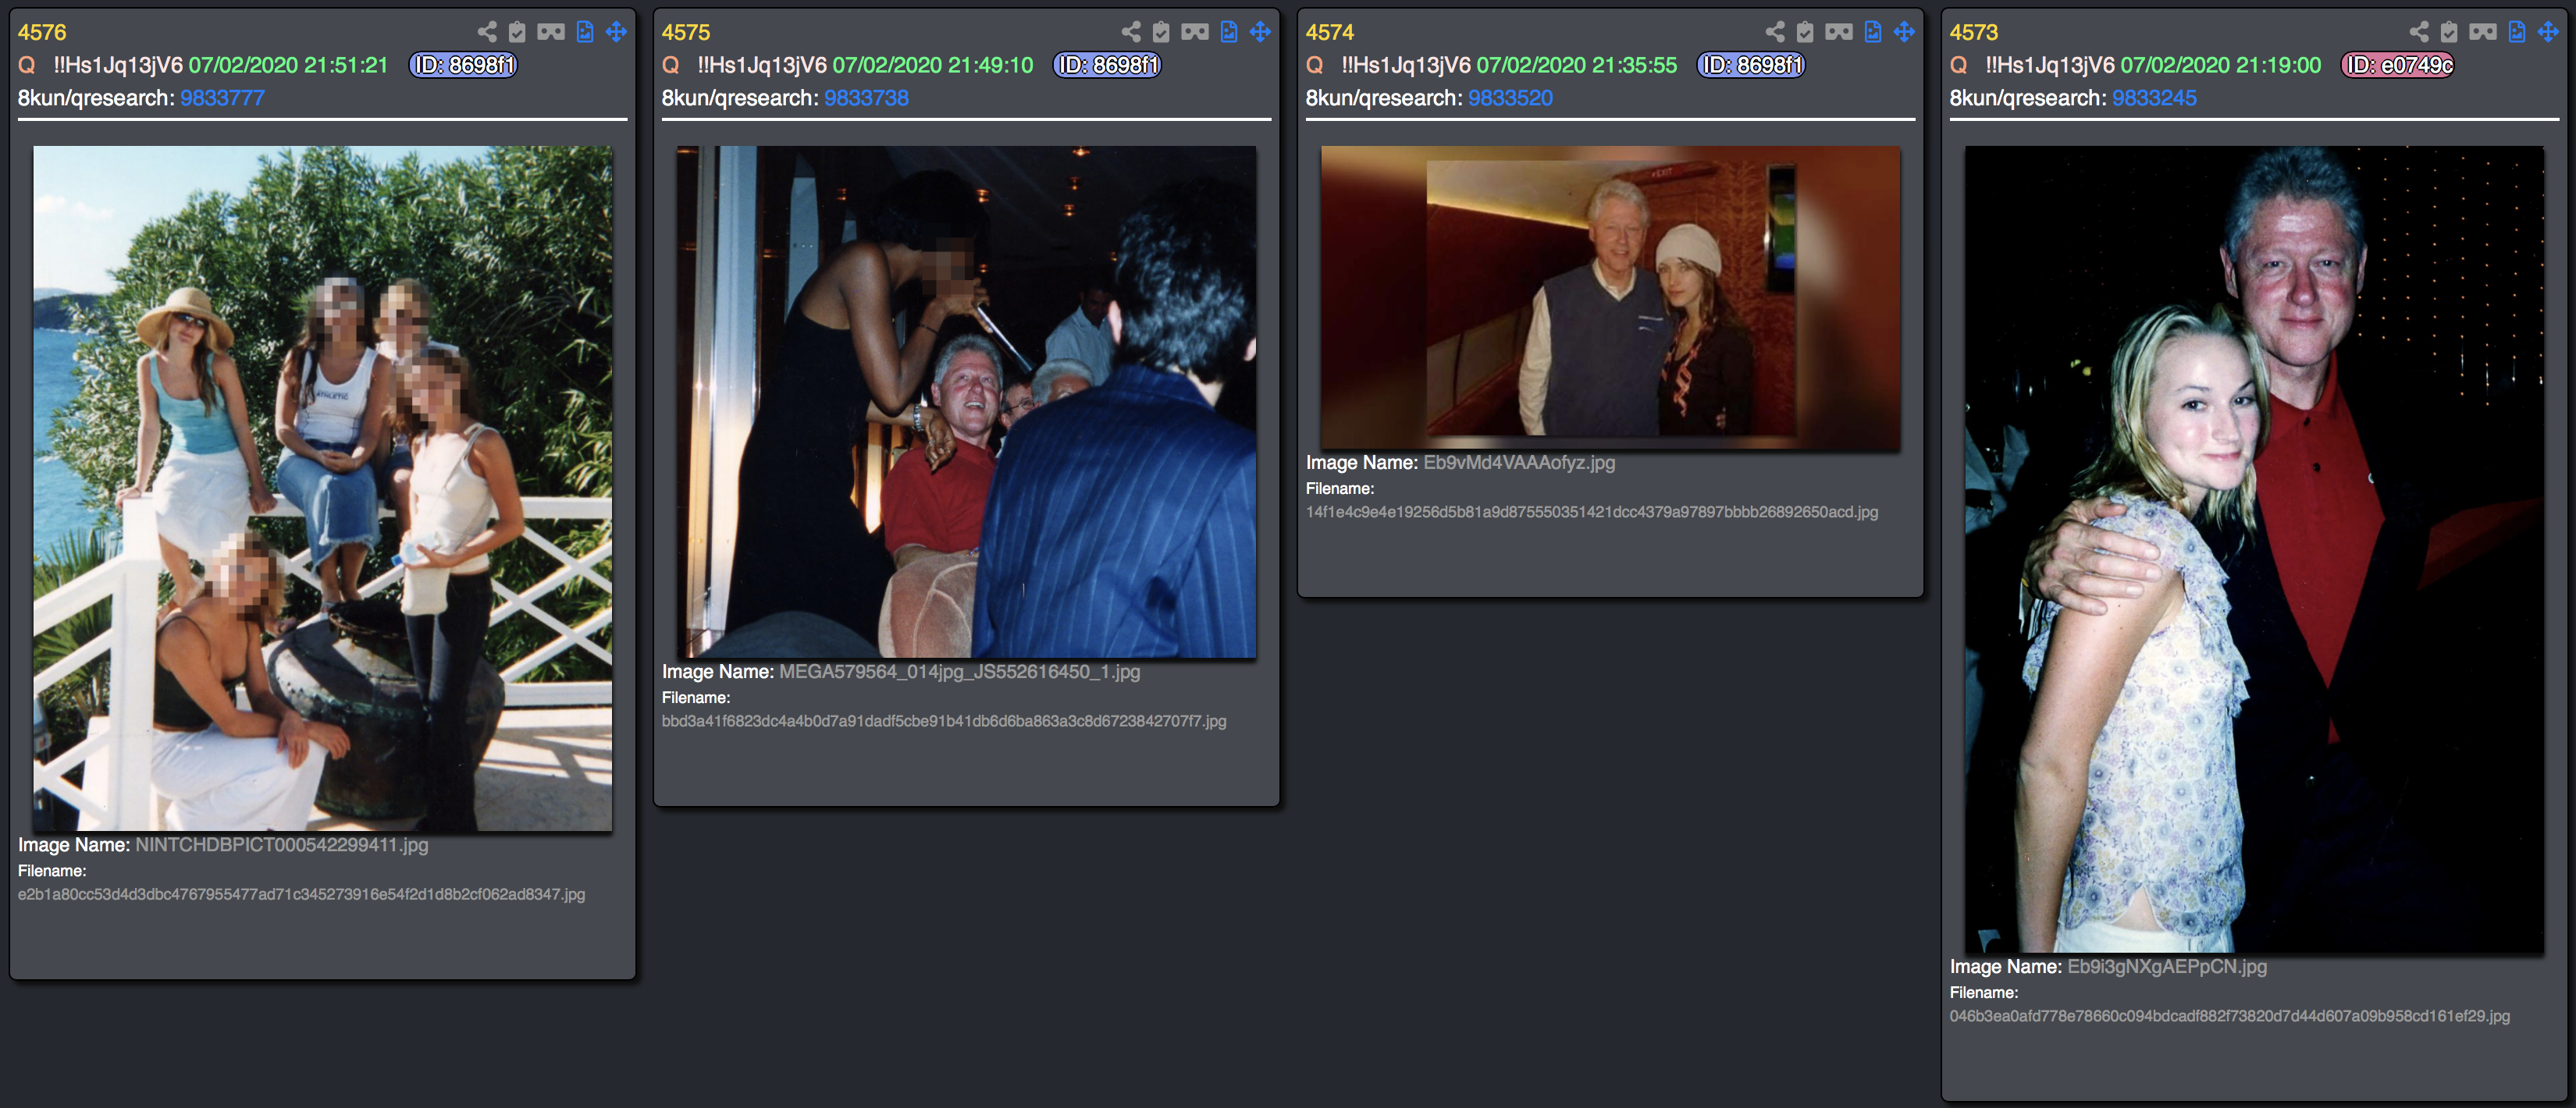Click image name MEGA579564_014jpg_JS552616450_1.jpg
Screen dimensions: 2576x1108
tap(960, 672)
